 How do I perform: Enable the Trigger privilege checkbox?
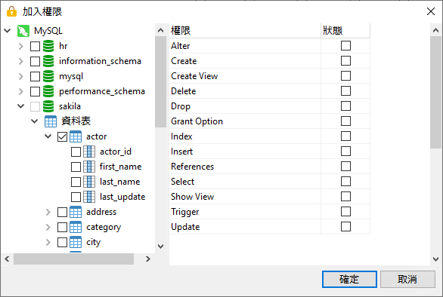point(345,211)
